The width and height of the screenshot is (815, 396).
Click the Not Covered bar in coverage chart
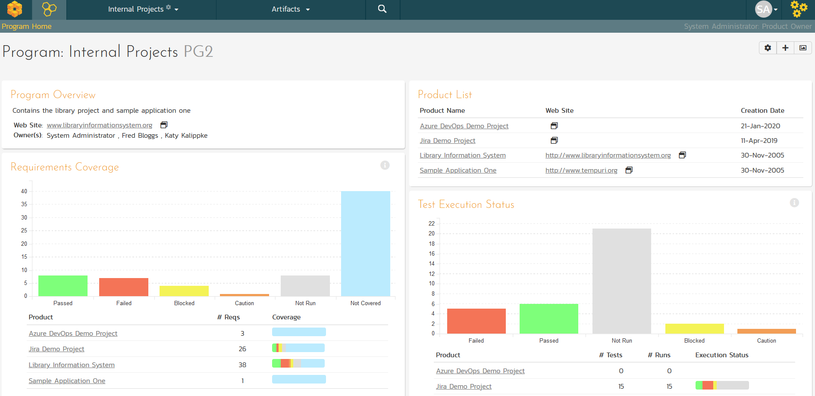point(365,244)
